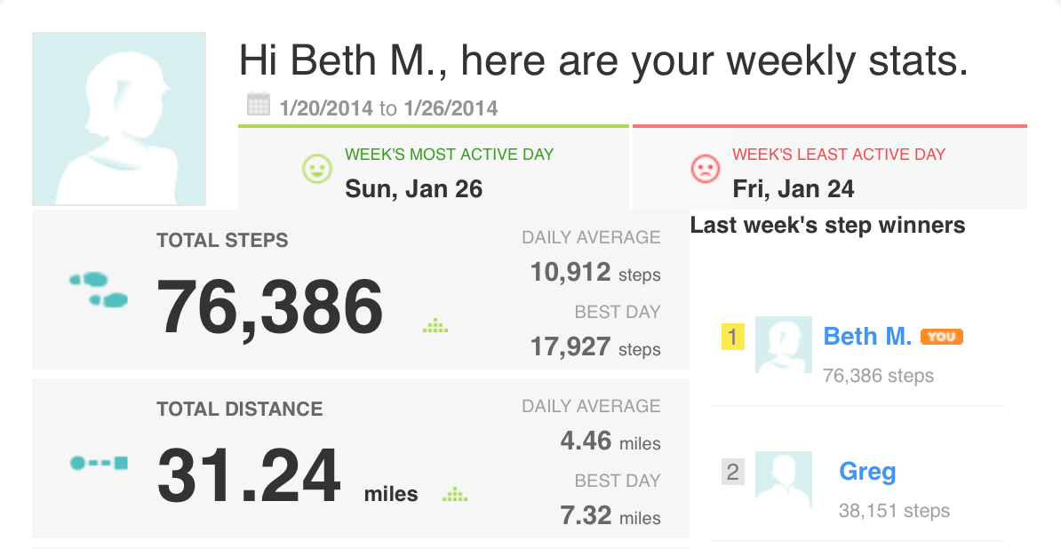Click the red sad face icon
Screen dimensions: 1061x549
(x=704, y=168)
